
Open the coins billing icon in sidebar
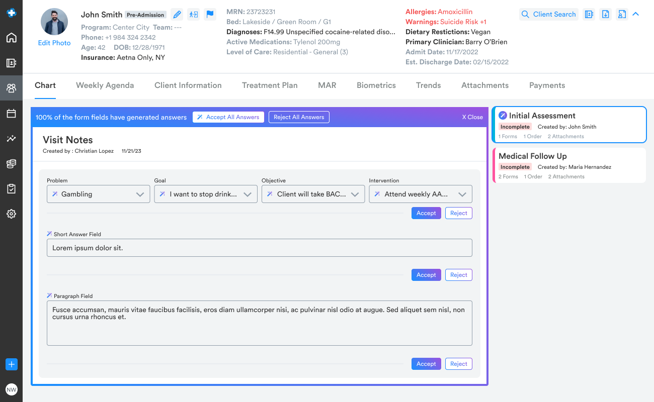pos(11,164)
